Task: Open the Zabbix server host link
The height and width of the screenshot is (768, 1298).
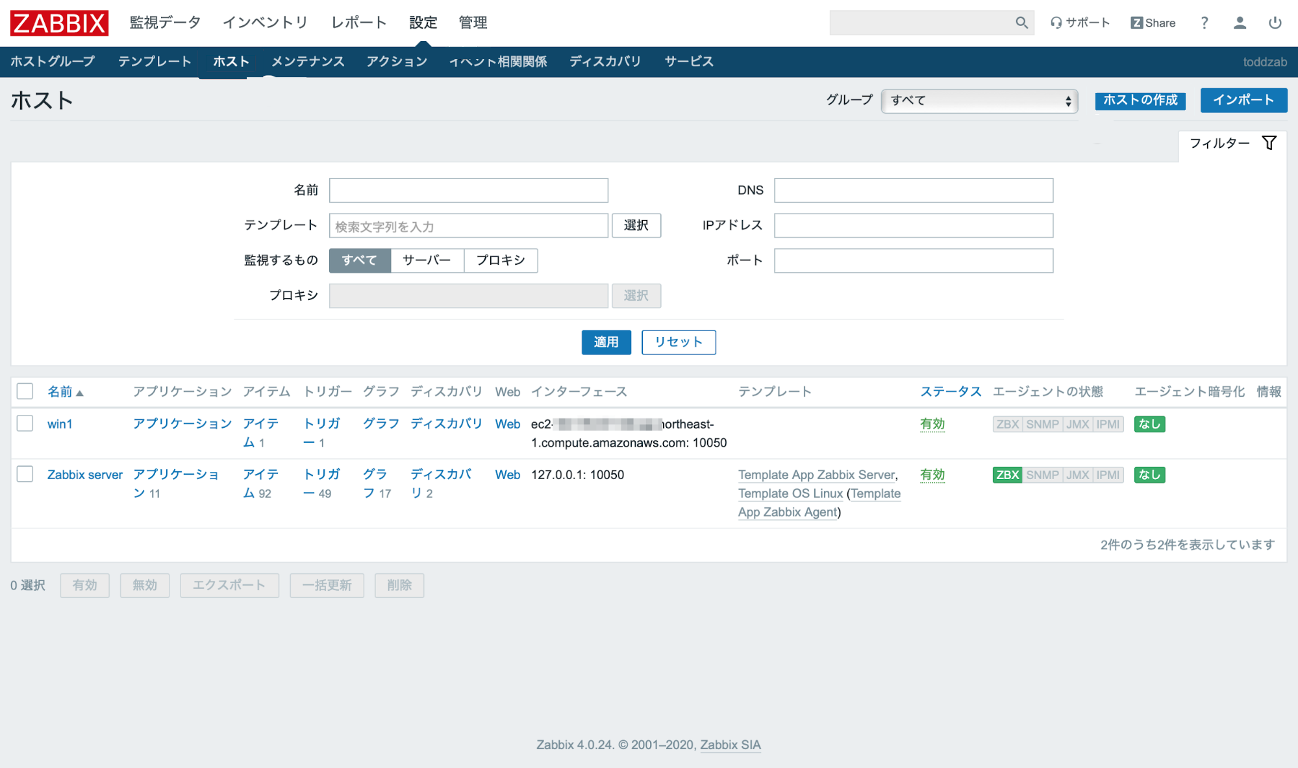Action: pyautogui.click(x=85, y=475)
